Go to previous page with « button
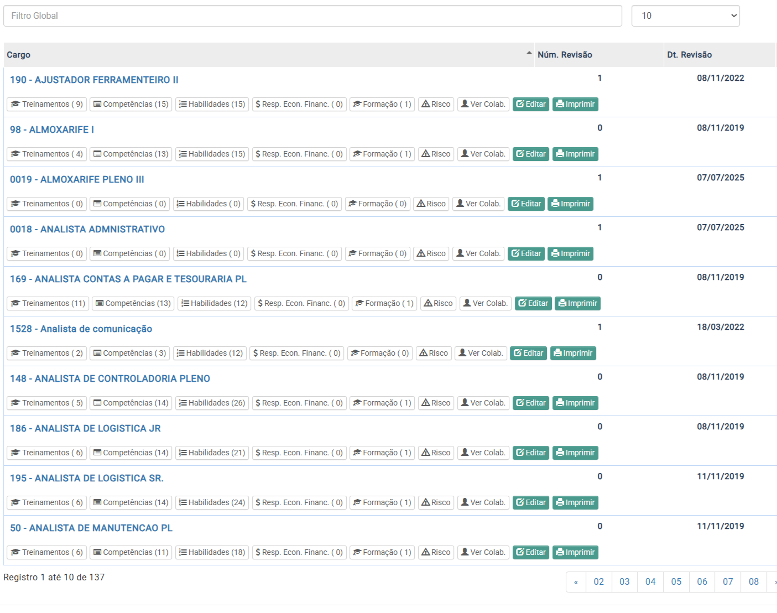 tap(576, 581)
